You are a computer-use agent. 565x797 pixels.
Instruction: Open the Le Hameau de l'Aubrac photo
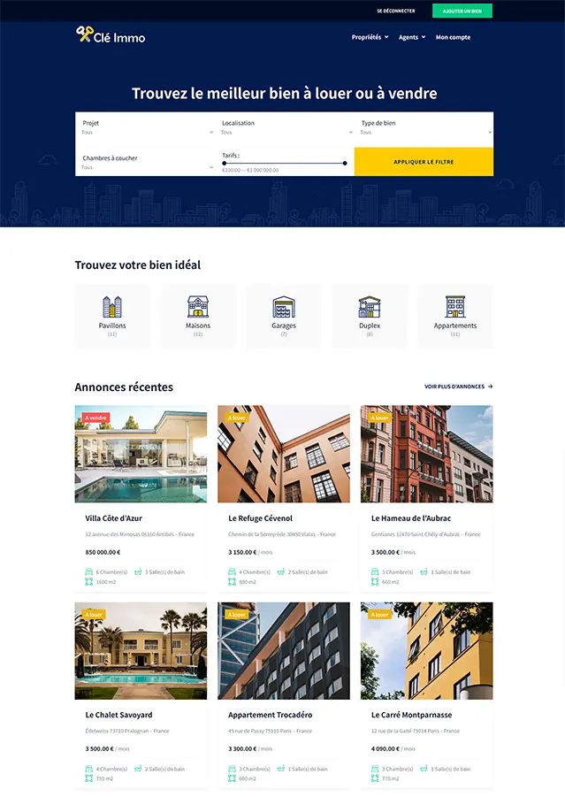427,454
